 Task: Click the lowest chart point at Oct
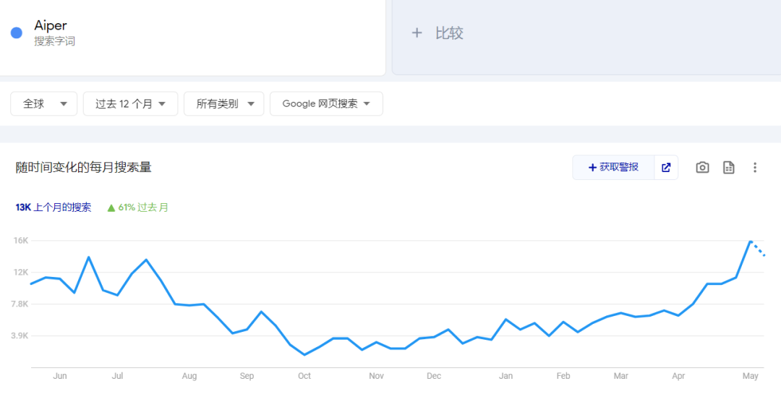point(304,354)
